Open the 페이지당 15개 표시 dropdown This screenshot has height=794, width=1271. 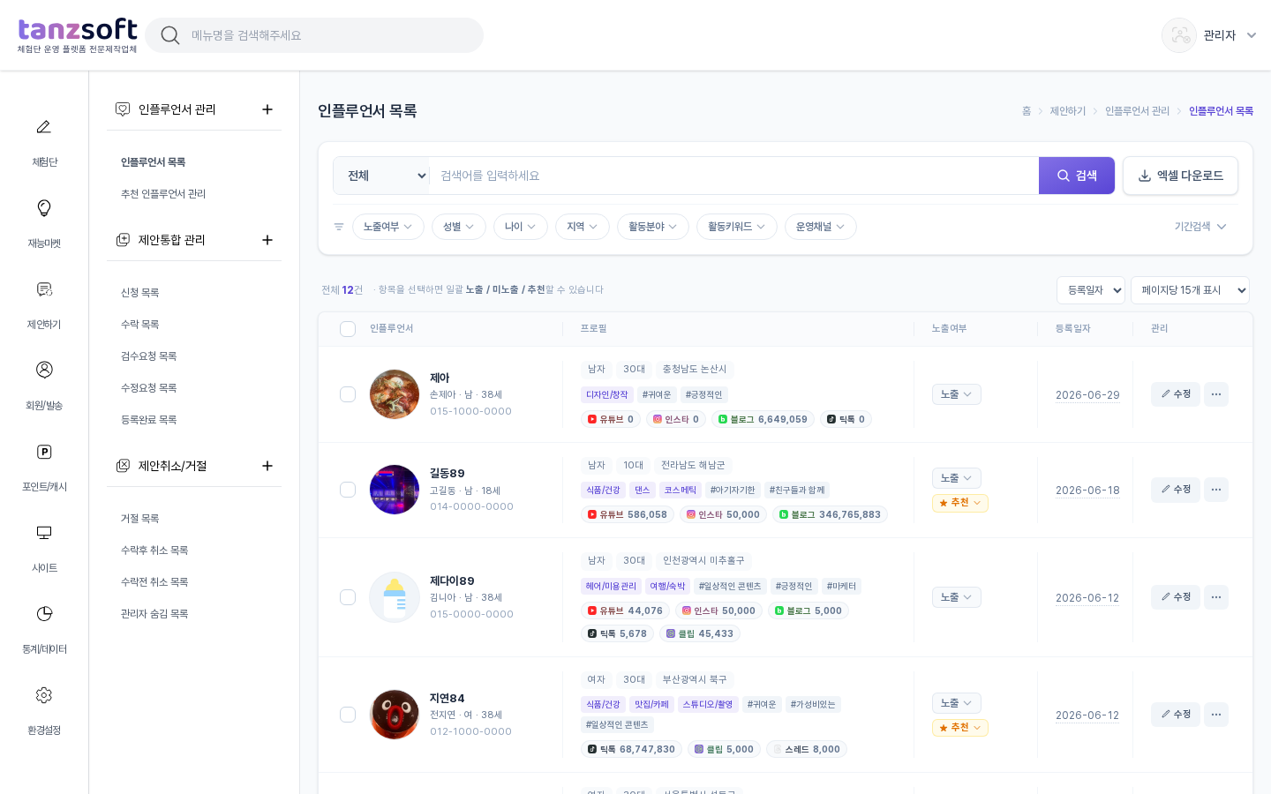click(x=1190, y=290)
